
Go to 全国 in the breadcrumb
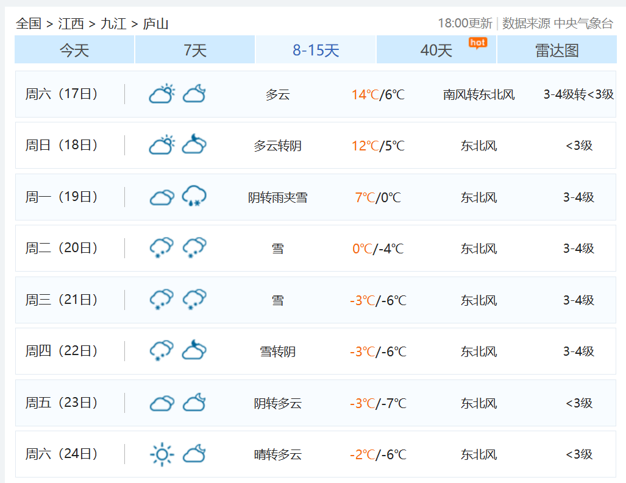pos(29,24)
